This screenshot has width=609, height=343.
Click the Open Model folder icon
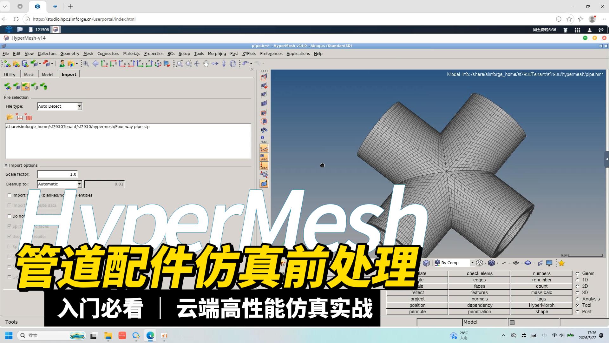(16, 64)
